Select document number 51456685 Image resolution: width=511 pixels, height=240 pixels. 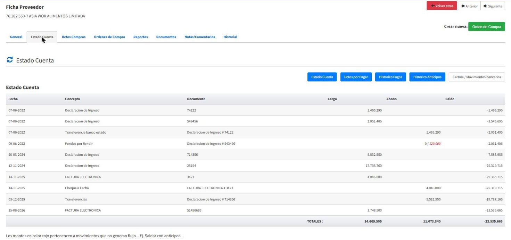pos(194,210)
